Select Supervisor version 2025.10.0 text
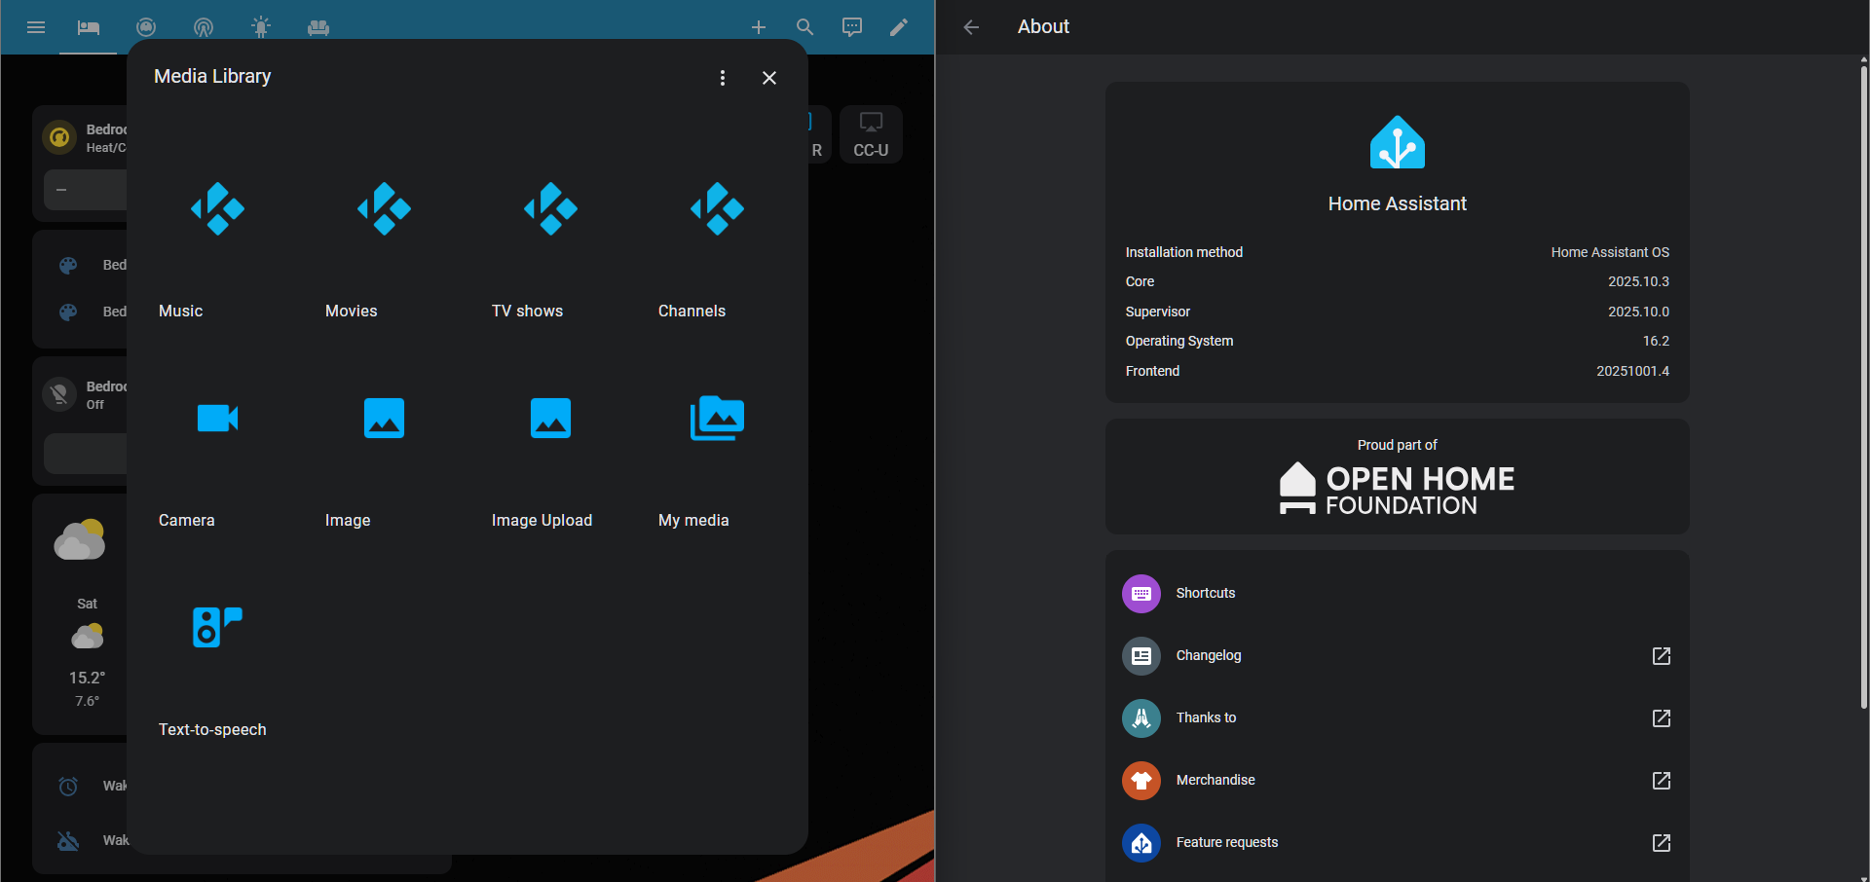This screenshot has height=882, width=1870. click(1638, 312)
